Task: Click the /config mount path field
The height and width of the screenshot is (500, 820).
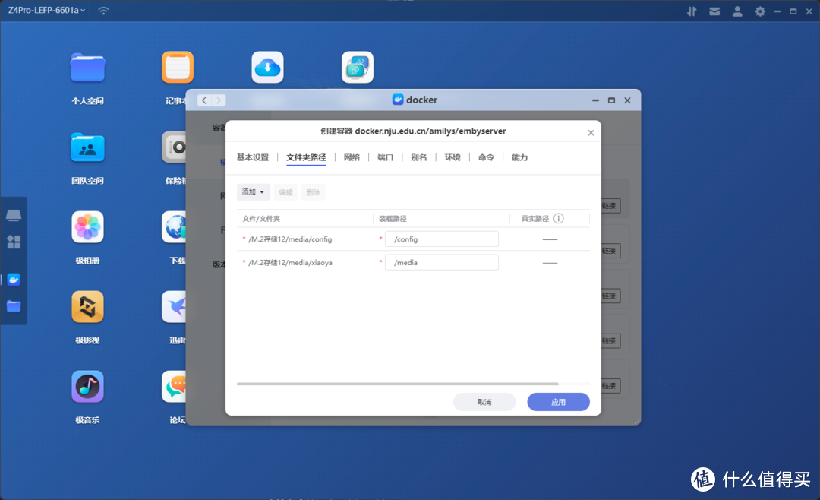Action: point(442,239)
